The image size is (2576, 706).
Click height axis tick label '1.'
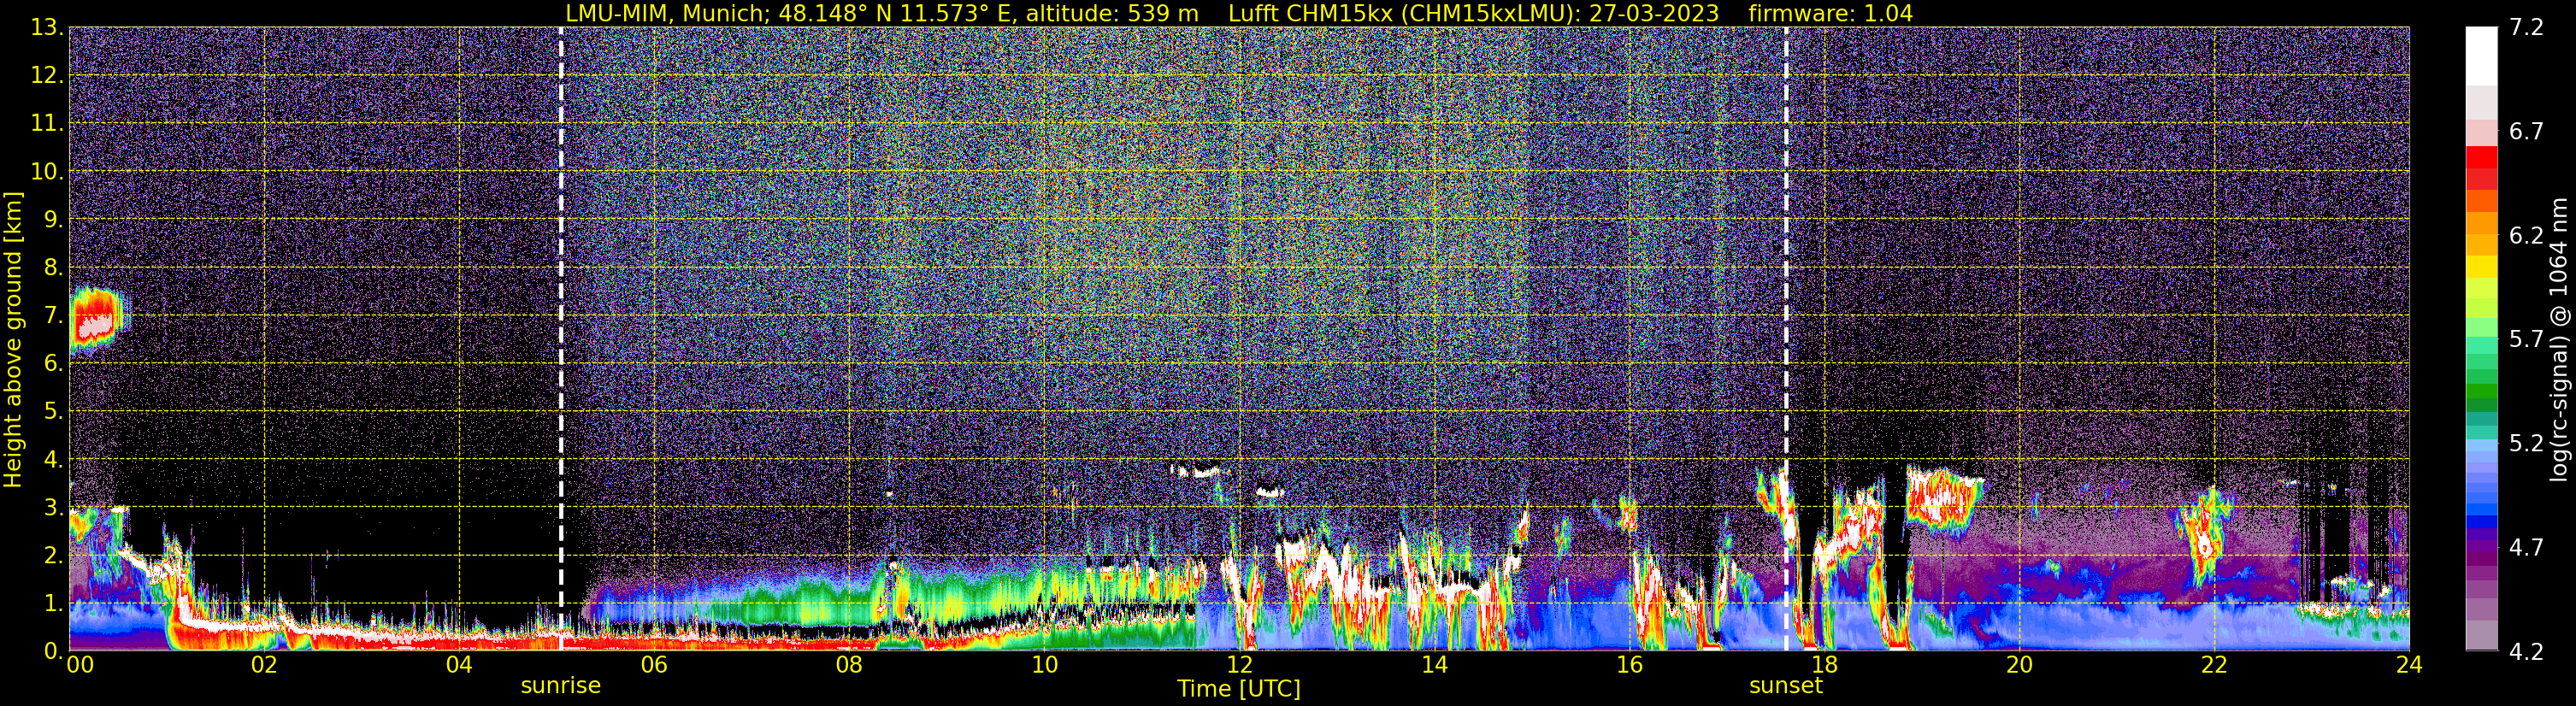coord(54,603)
